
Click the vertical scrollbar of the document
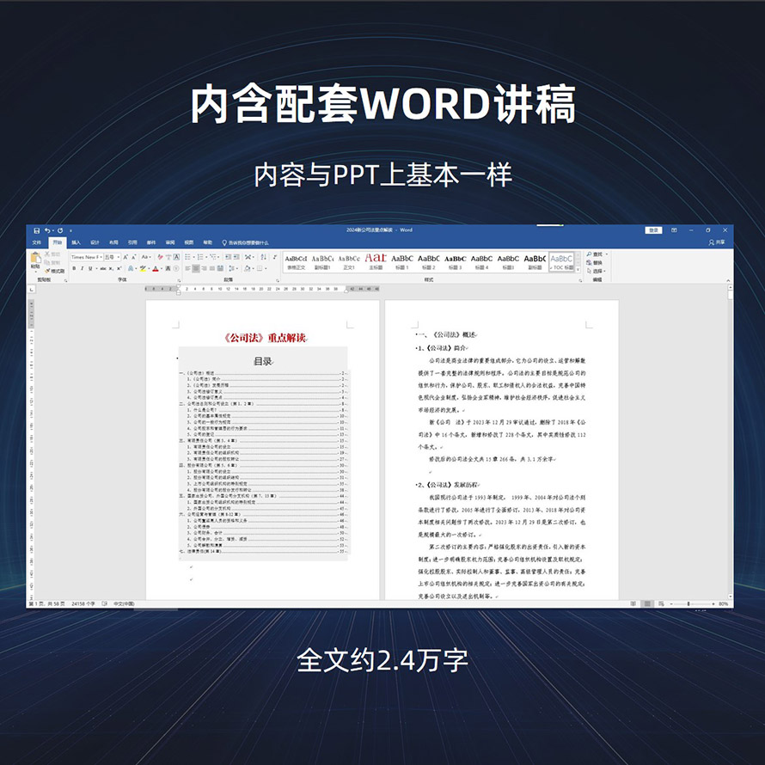(730, 442)
